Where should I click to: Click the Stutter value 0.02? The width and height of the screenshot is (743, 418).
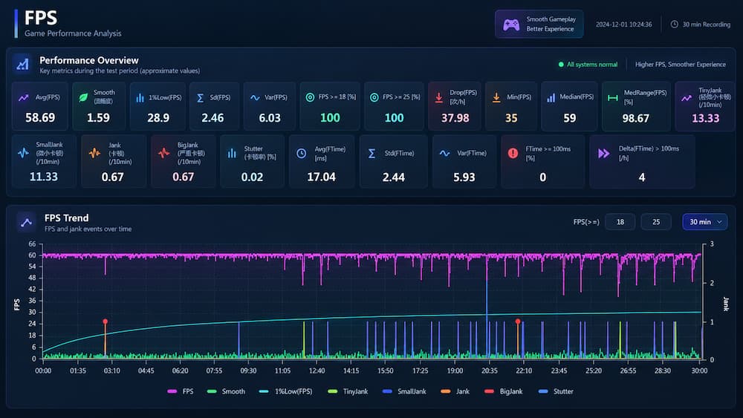tap(252, 177)
